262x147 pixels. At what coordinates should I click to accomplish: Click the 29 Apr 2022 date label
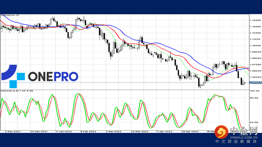190,132
